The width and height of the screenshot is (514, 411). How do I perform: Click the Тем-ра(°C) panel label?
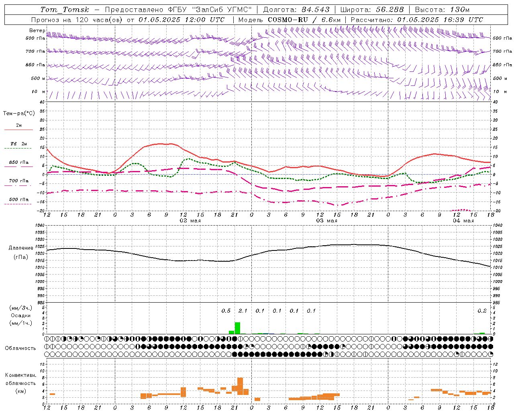pos(19,114)
